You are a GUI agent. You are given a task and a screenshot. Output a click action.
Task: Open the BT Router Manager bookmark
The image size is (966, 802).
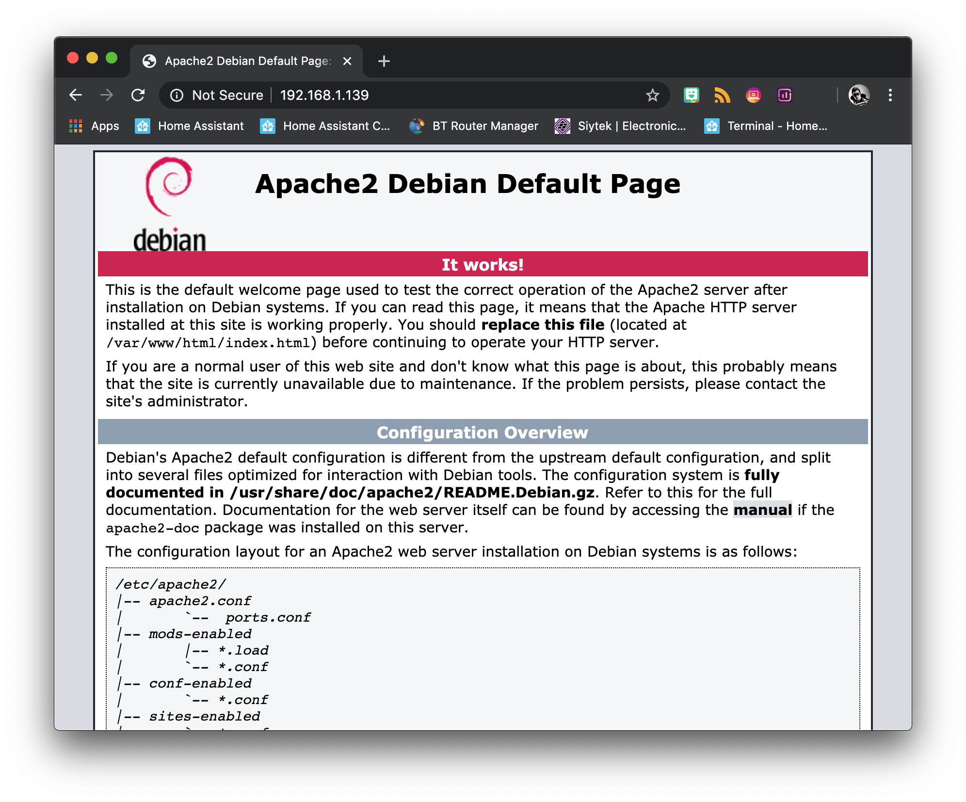point(474,126)
